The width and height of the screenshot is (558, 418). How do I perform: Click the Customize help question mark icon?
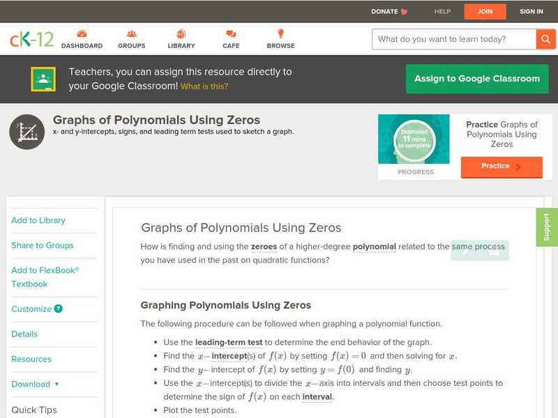(x=59, y=309)
